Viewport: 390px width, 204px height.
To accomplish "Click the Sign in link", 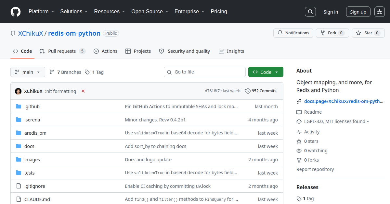I will 331,12.
